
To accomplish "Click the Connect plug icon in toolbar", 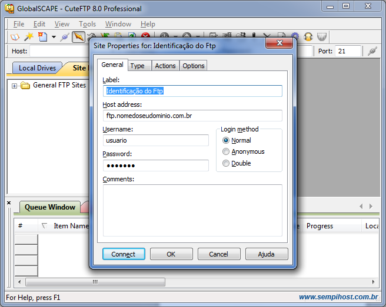I will tap(65, 37).
